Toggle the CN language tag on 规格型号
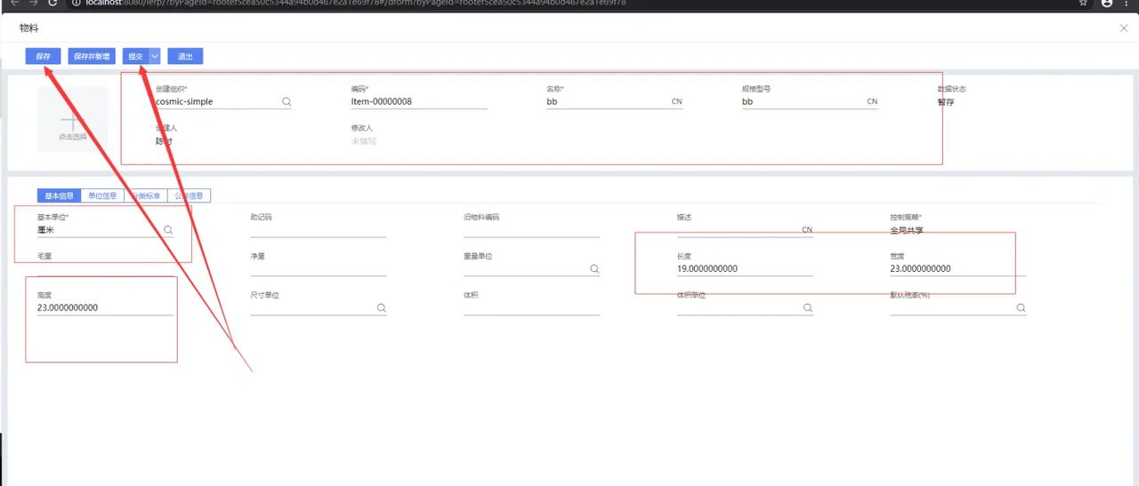 tap(872, 101)
